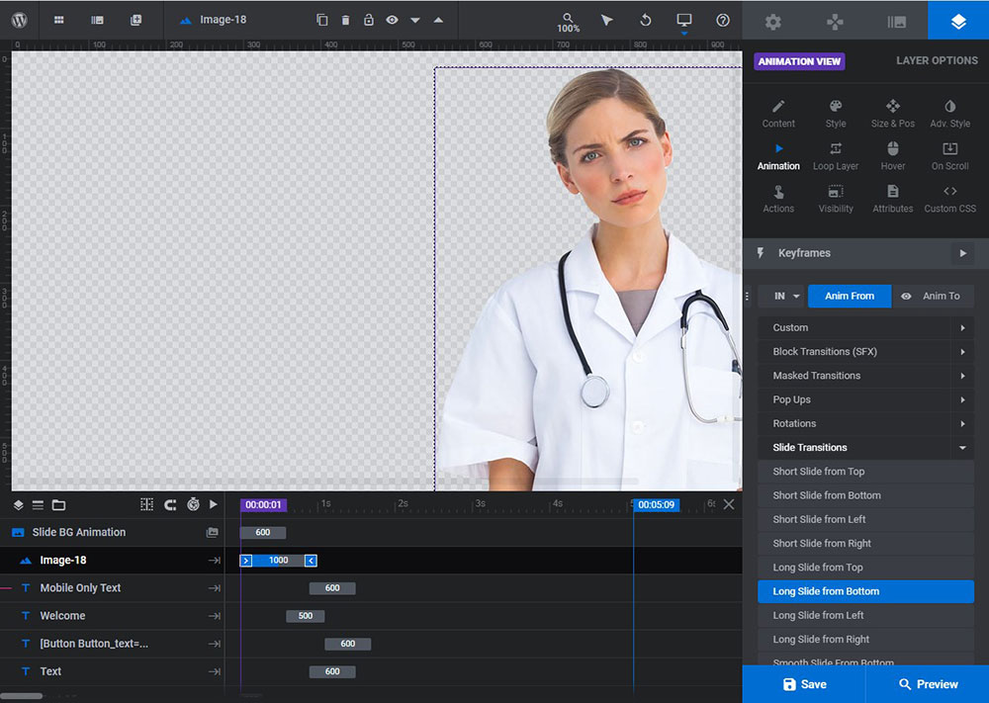Select the Animation options section
This screenshot has width=989, height=703.
[778, 156]
